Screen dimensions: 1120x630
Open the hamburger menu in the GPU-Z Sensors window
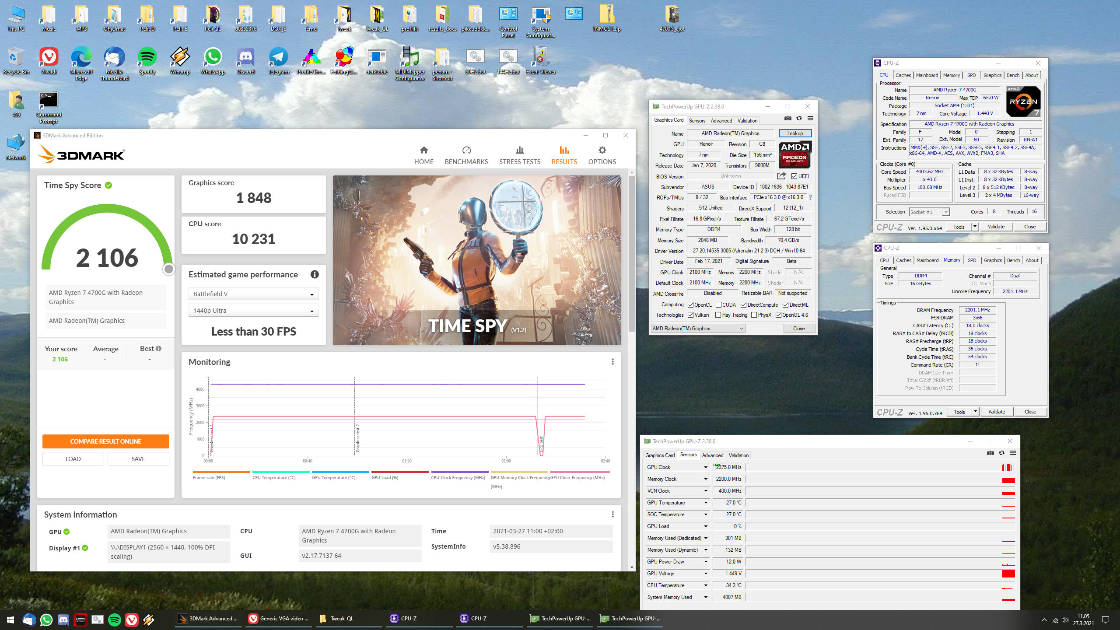pyautogui.click(x=1013, y=453)
